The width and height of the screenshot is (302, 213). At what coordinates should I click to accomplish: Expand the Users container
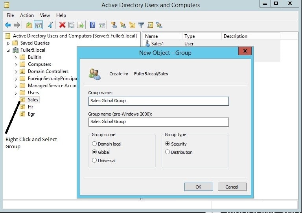[x=16, y=93]
